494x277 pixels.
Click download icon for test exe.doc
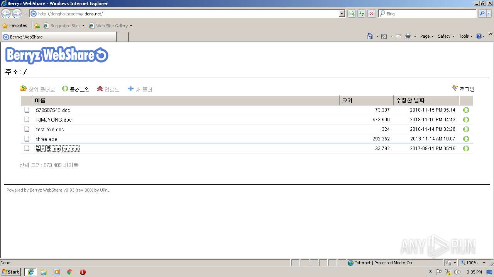pos(466,129)
